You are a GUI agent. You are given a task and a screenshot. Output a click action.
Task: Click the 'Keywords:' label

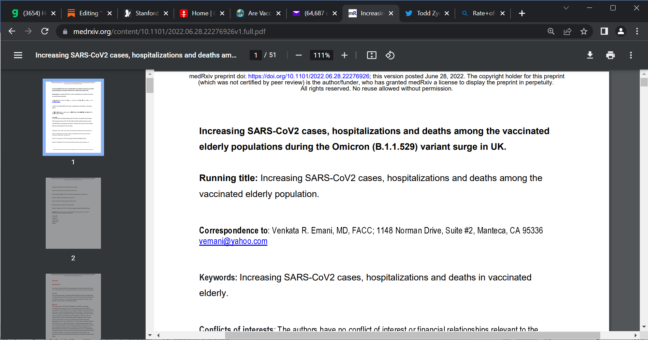point(218,277)
